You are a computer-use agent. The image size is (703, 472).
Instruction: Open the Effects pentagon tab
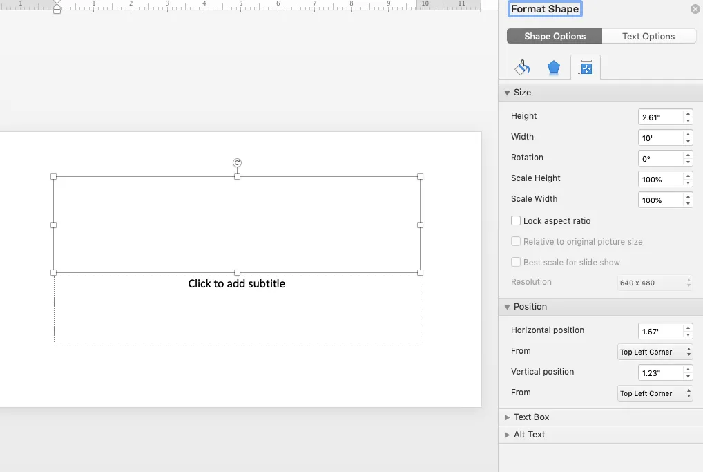pyautogui.click(x=554, y=67)
